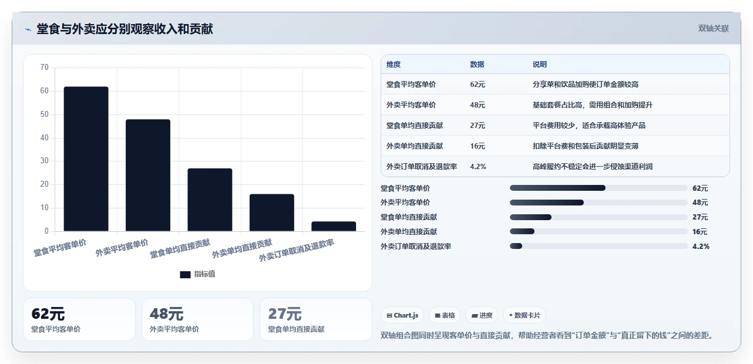Viewport: 753px width, 364px height.
Task: Click the 堂食单均直接贡献 bar in the bar chart
Action: [x=210, y=200]
